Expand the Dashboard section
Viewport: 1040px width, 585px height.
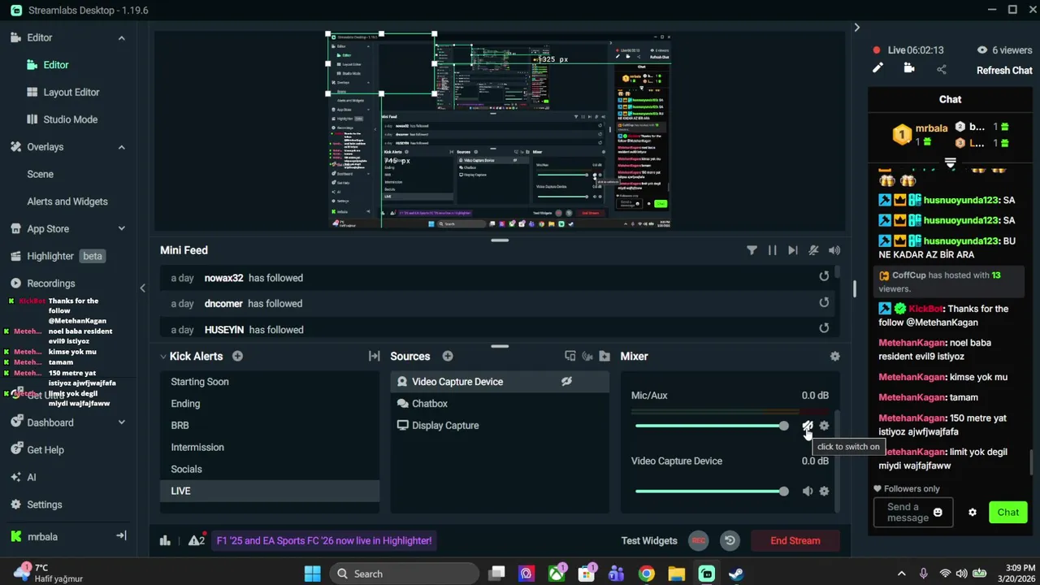pyautogui.click(x=122, y=422)
